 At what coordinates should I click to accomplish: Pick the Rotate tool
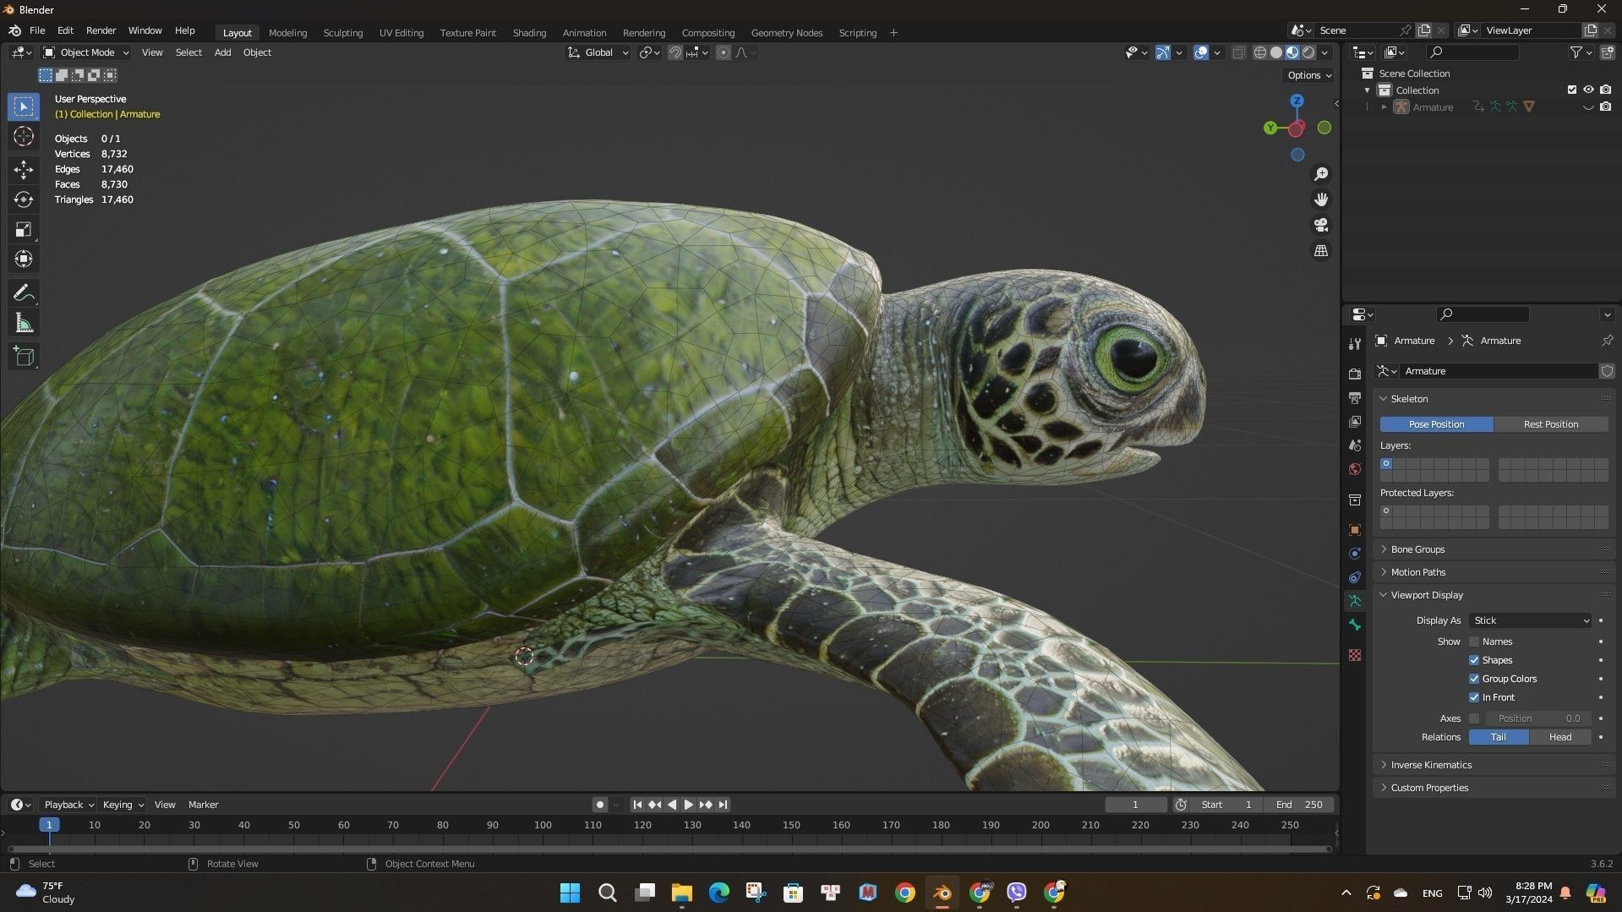[24, 199]
